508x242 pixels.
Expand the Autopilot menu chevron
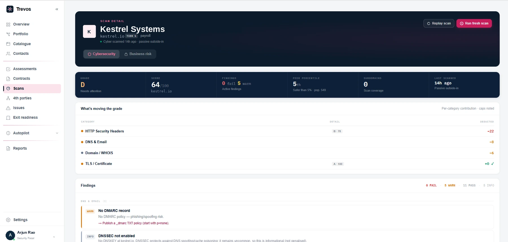click(57, 133)
